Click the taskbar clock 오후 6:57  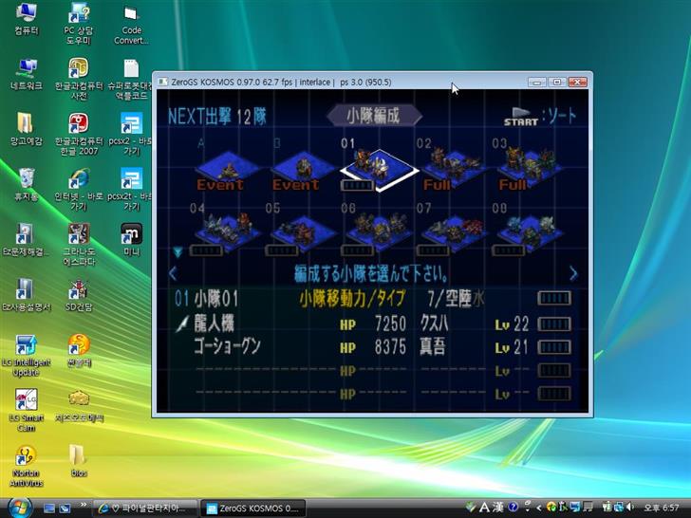tap(662, 508)
